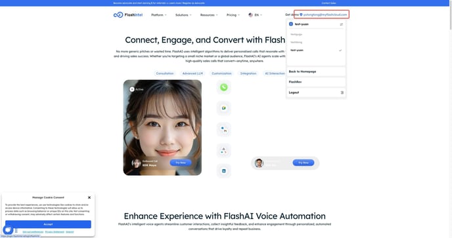This screenshot has width=452, height=238.
Task: Open the Privacy Statement link
Action: pyautogui.click(x=55, y=231)
